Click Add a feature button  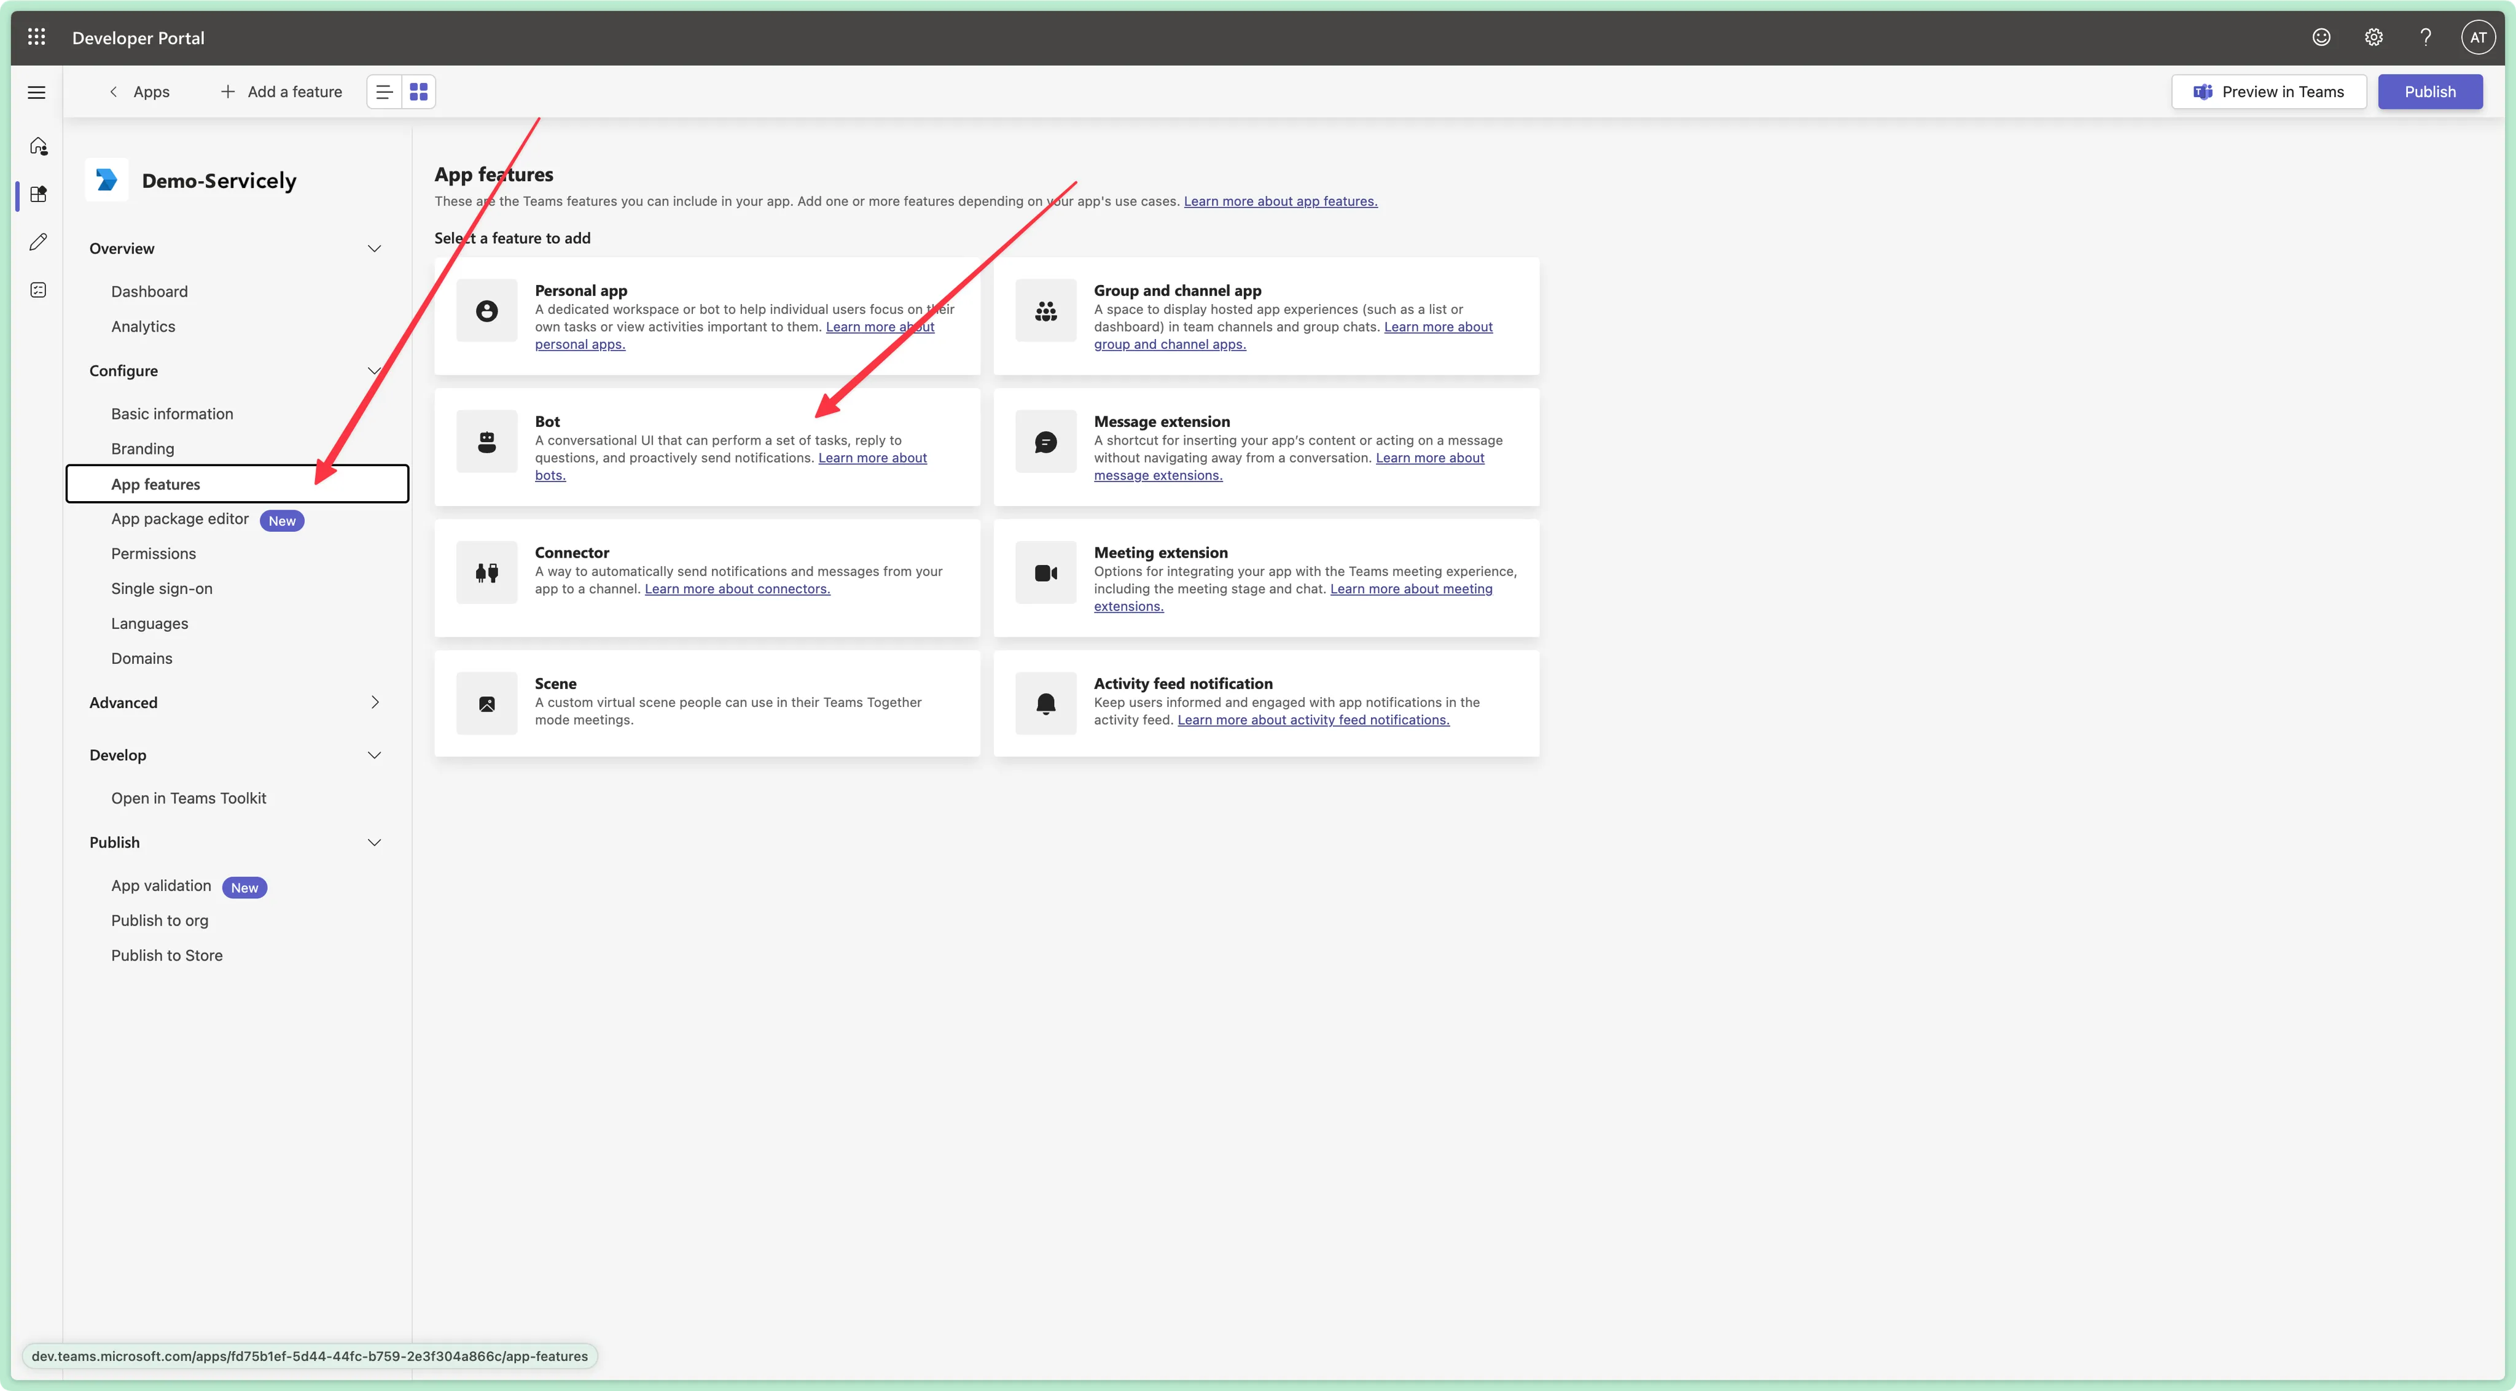[281, 92]
